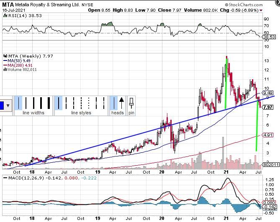
Task: Click the Close 7.97 header value
Action: (x=170, y=10)
